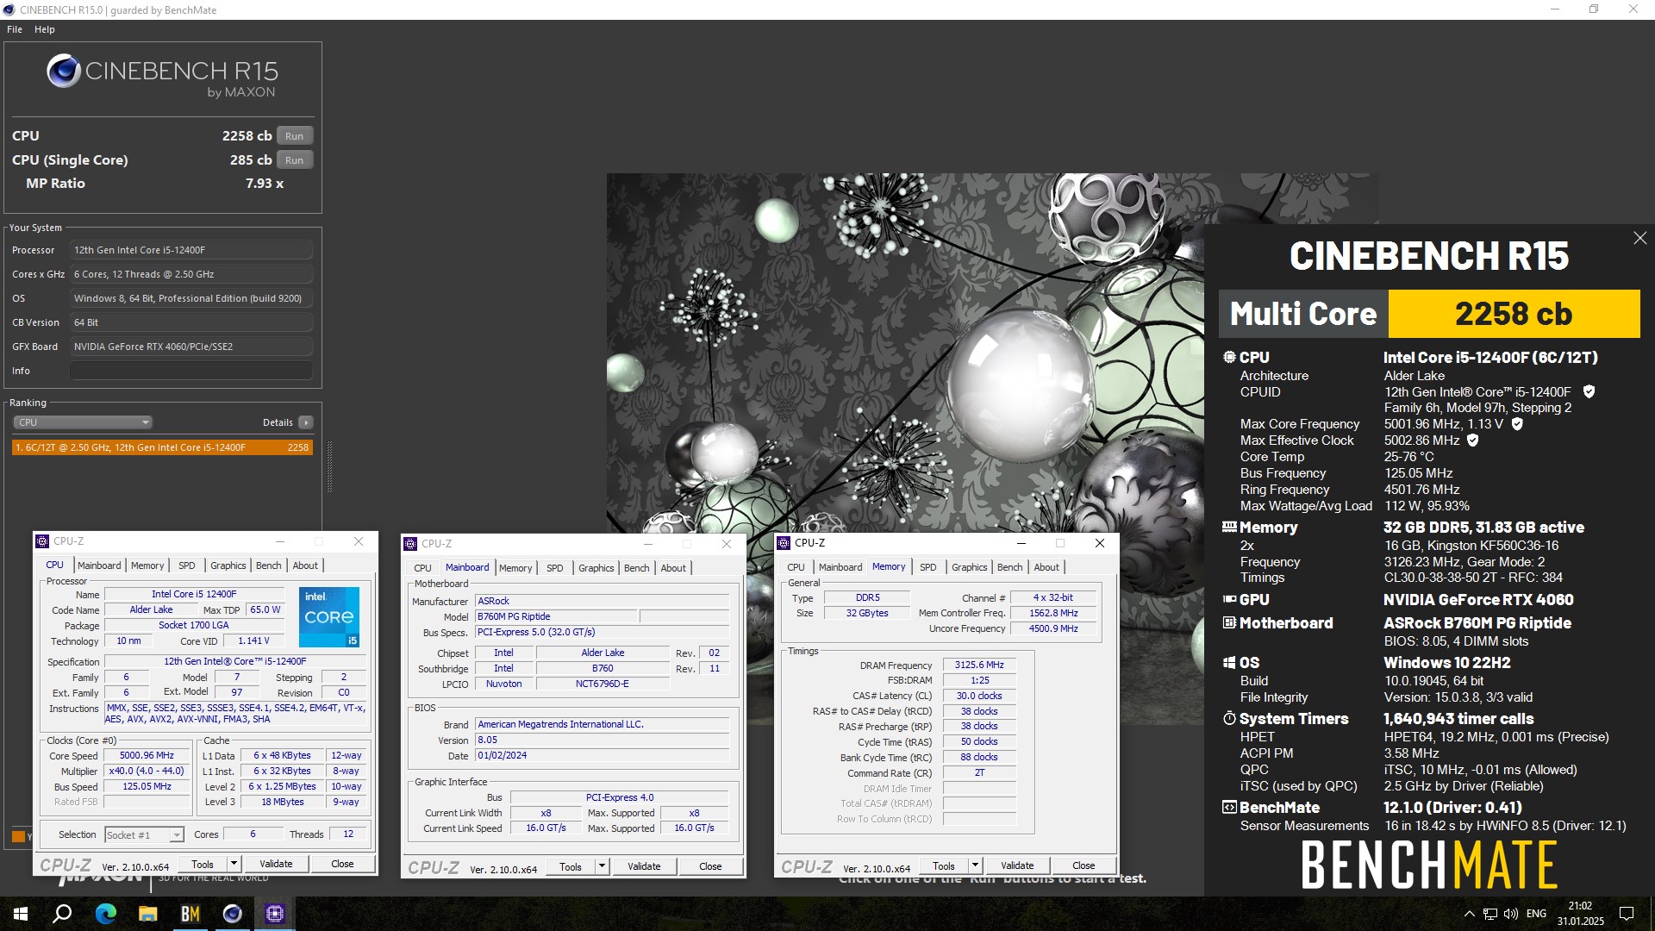The width and height of the screenshot is (1655, 931).
Task: Open Mainboard tab in first CPU-Z window
Action: 99,565
